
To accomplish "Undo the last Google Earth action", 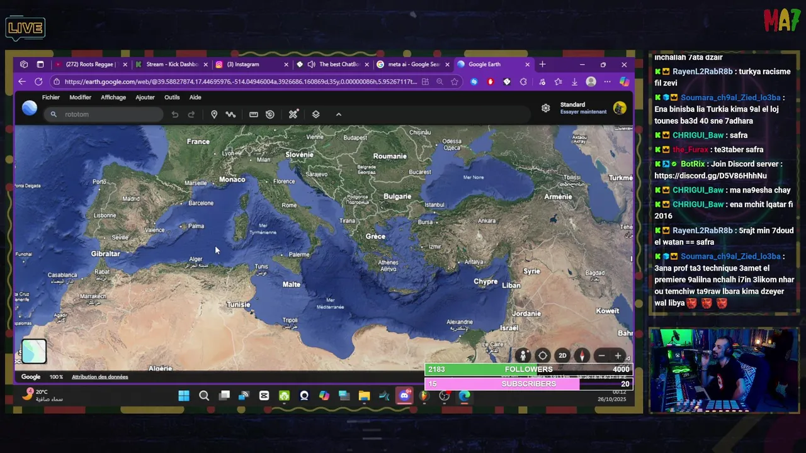I will point(175,115).
